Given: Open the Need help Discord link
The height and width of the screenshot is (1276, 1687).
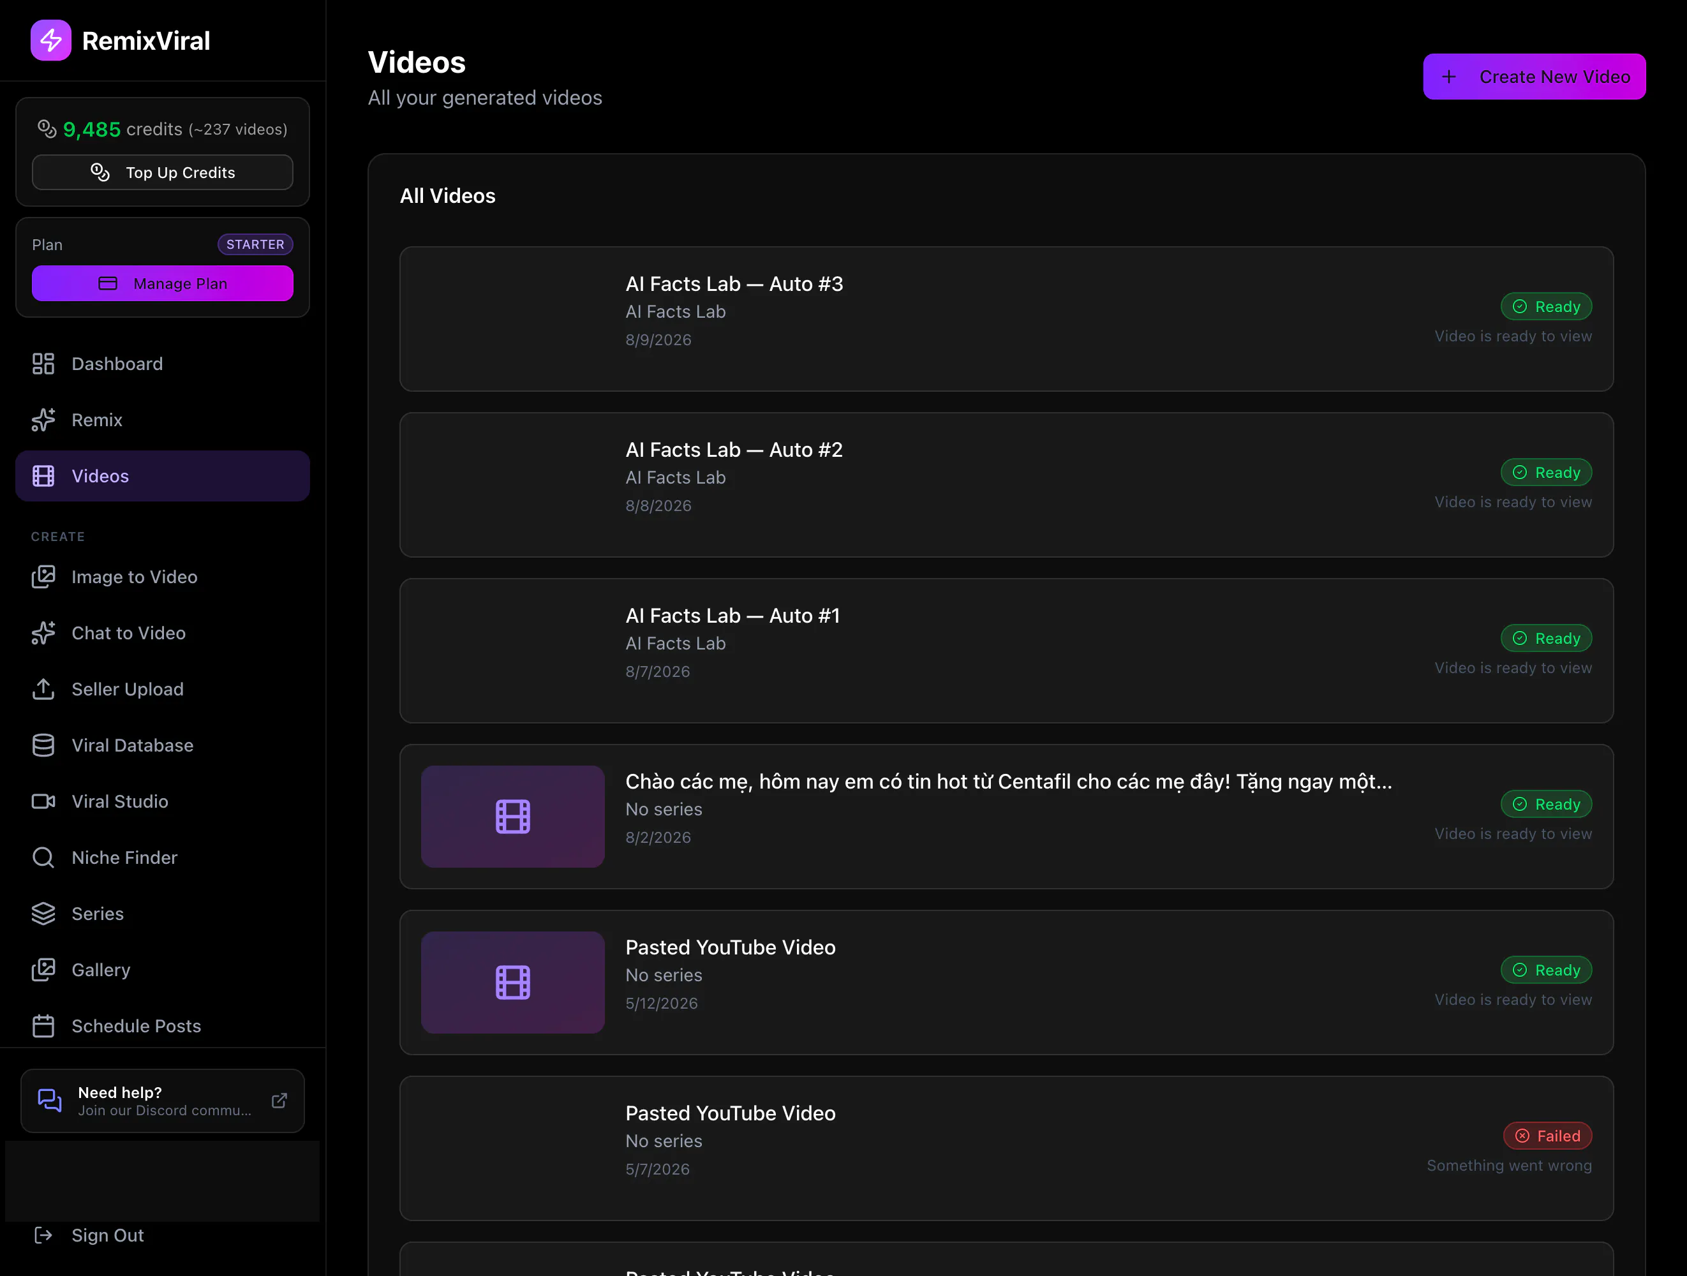Looking at the screenshot, I should (163, 1101).
